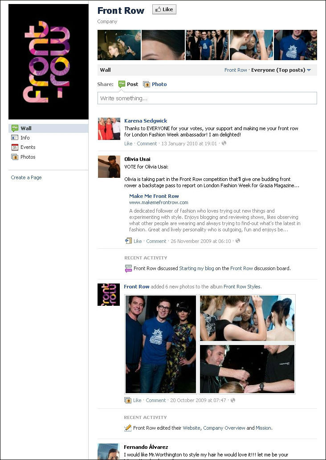Screen dimensions: 326x460
Task: Open the Photos sidebar icon
Action: point(15,157)
